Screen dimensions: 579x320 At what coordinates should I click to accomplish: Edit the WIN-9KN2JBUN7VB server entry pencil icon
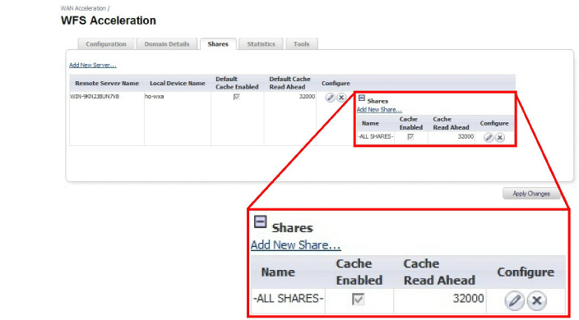330,98
